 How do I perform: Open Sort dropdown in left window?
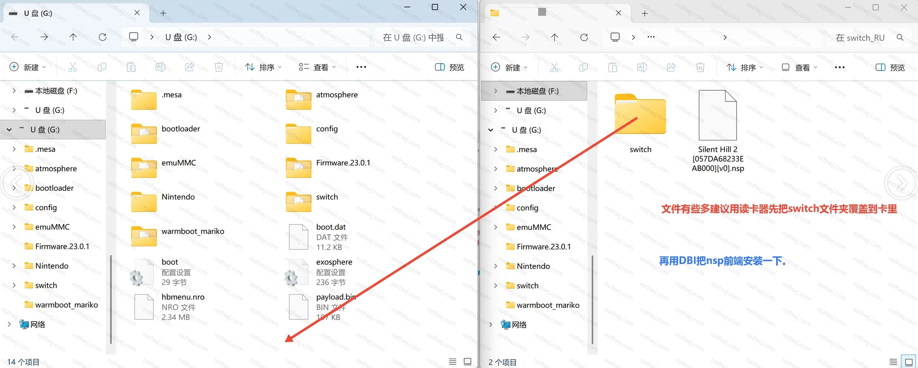point(263,67)
